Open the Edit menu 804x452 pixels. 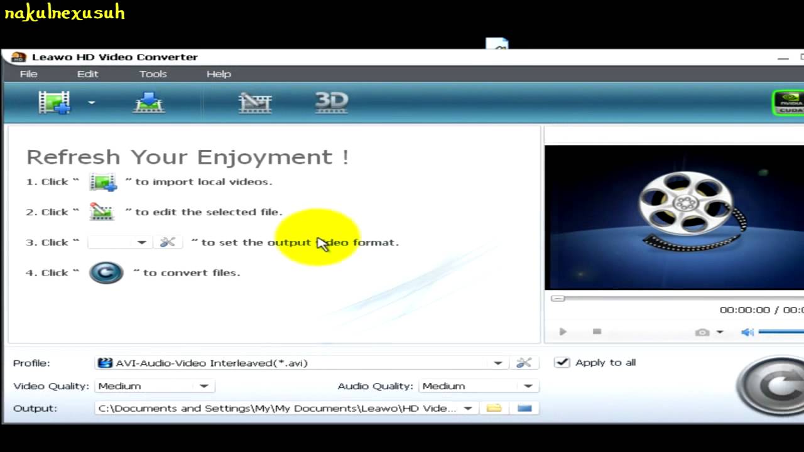click(x=88, y=74)
